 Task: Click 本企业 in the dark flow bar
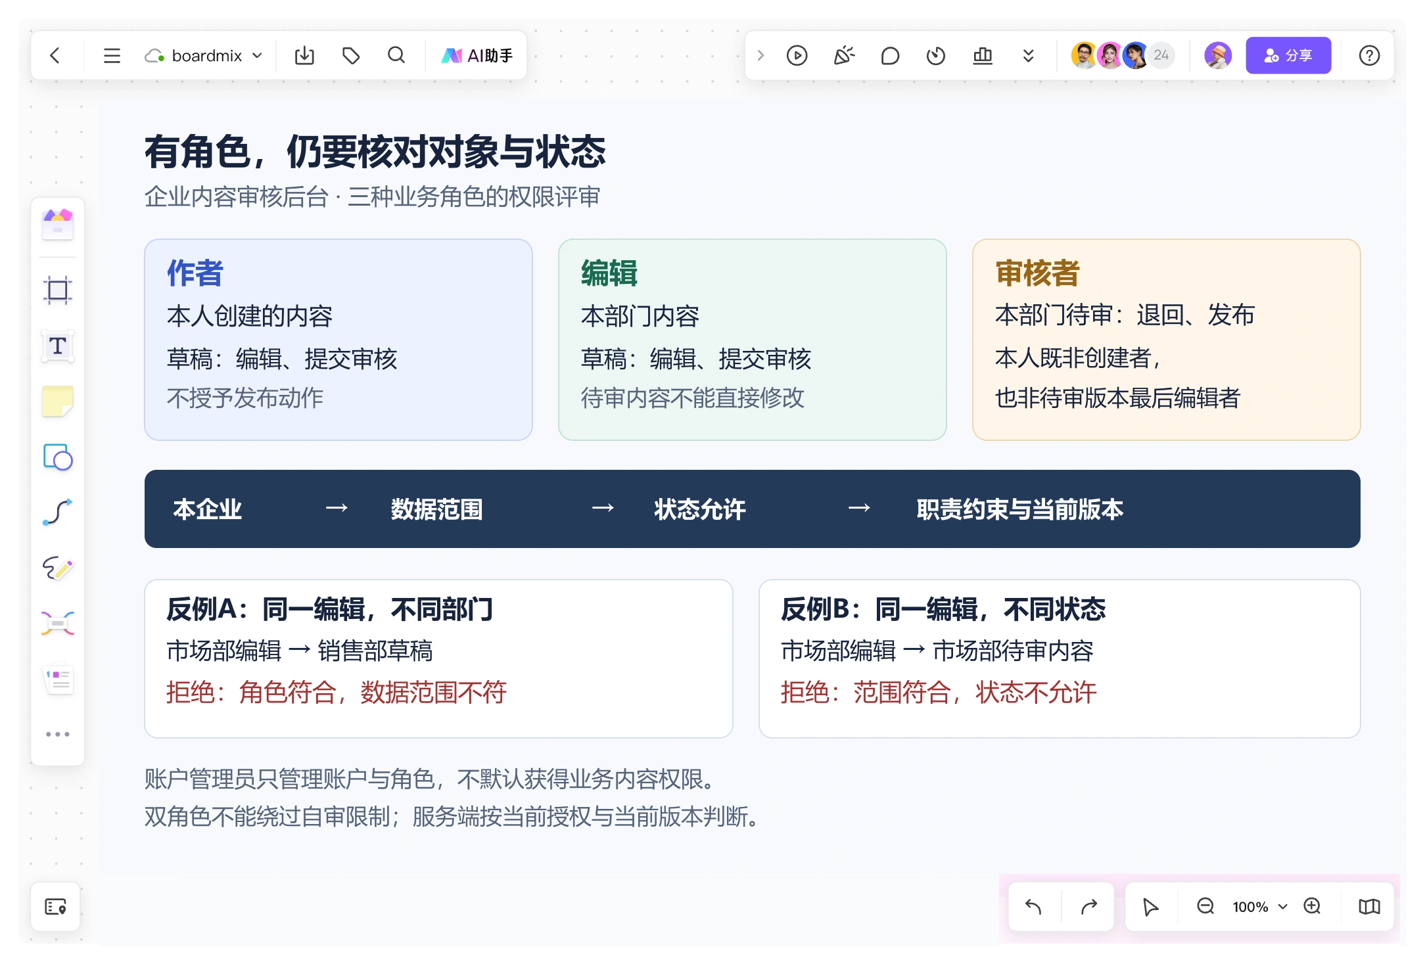(208, 509)
